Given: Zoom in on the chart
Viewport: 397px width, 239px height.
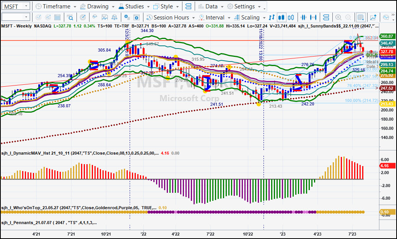Looking at the screenshot, I should pyautogui.click(x=338, y=18).
